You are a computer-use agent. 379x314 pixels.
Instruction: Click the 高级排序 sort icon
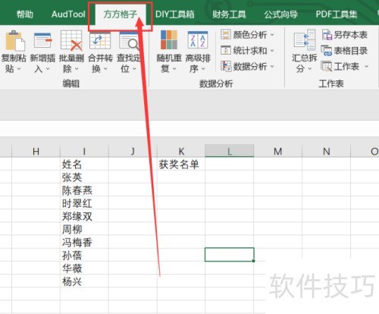(198, 40)
